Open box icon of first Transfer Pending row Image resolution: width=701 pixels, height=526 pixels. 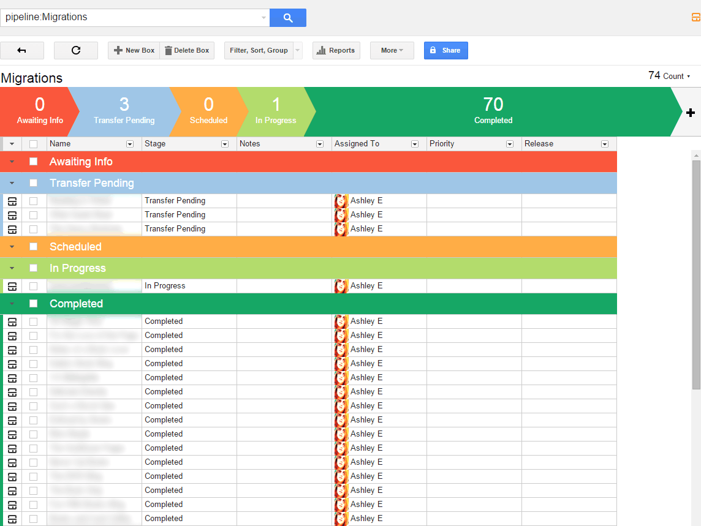12,201
